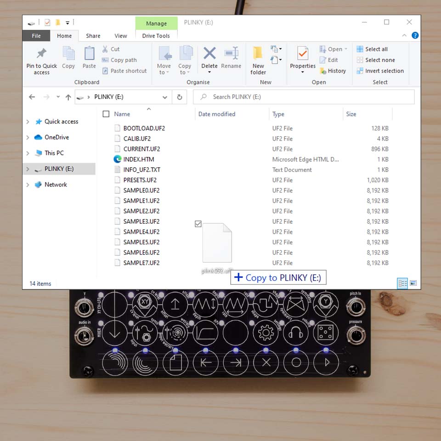
Task: Click Properties icon in Quick Access Toolbar
Action: [47, 22]
